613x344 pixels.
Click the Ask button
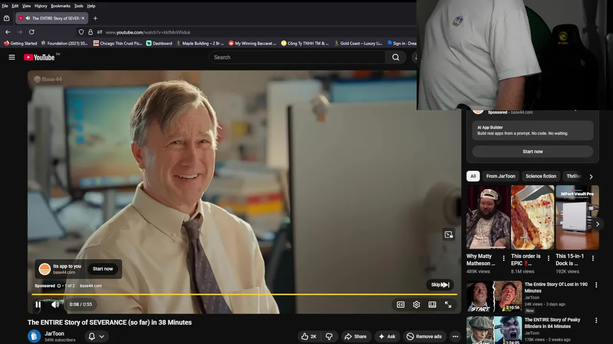[x=386, y=336]
